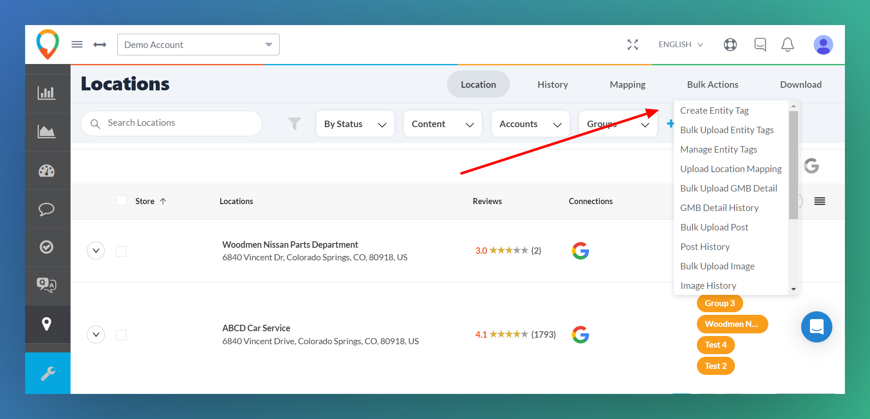The image size is (870, 419).
Task: Open the By Status filter dropdown
Action: (355, 124)
